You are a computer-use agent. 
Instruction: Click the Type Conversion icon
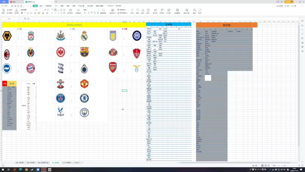pos(103,10)
